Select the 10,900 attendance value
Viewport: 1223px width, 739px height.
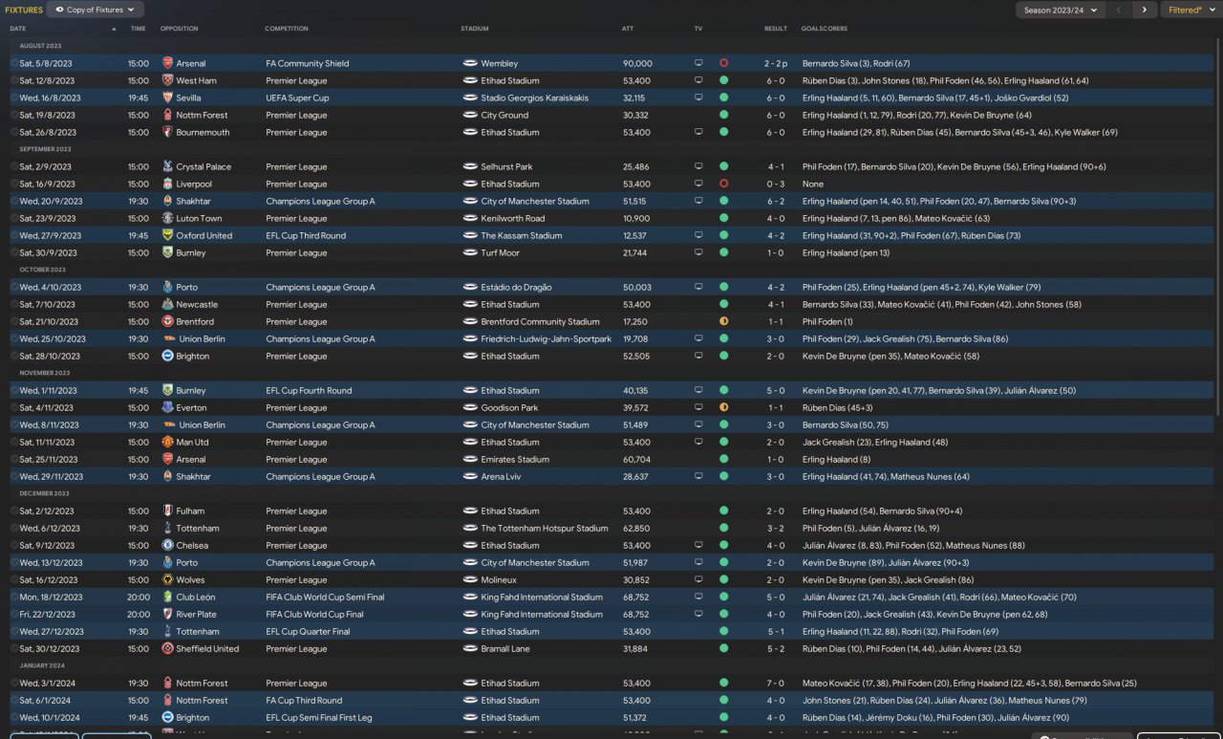(x=635, y=218)
